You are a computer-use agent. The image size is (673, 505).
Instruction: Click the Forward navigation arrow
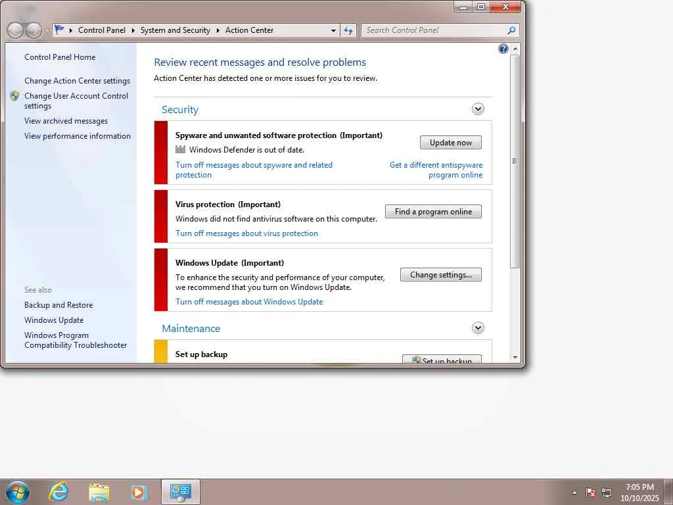[34, 30]
